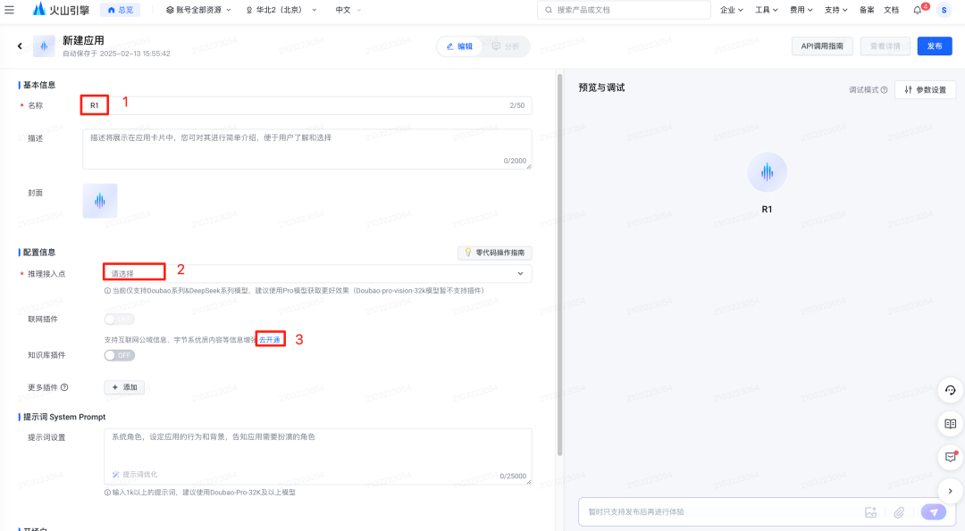Open the 支持 menu
965x531 pixels.
point(835,10)
